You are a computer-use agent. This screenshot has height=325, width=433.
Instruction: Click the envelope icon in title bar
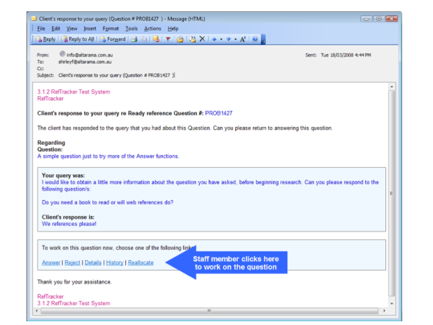tap(34, 18)
